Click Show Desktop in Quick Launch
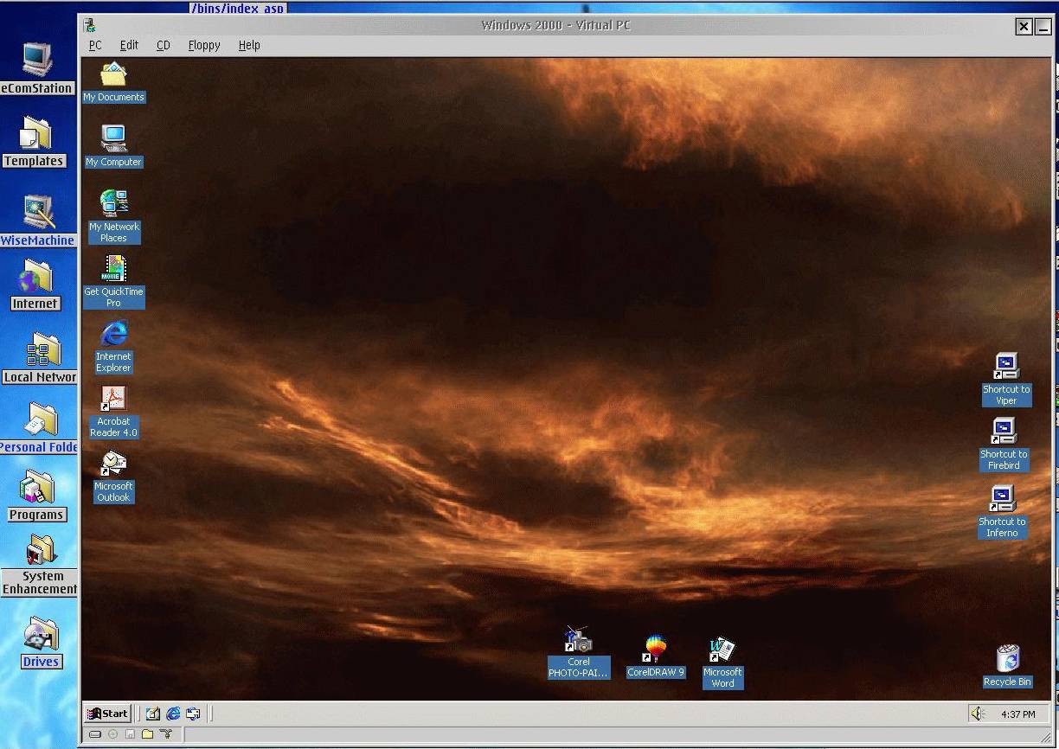 [x=153, y=714]
